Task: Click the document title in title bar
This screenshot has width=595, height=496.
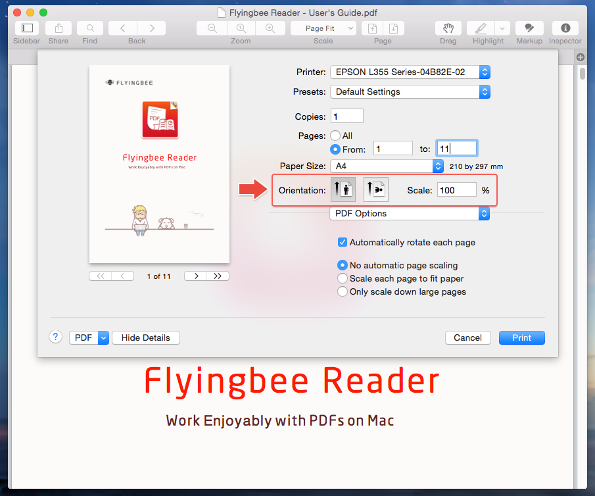Action: (x=303, y=13)
